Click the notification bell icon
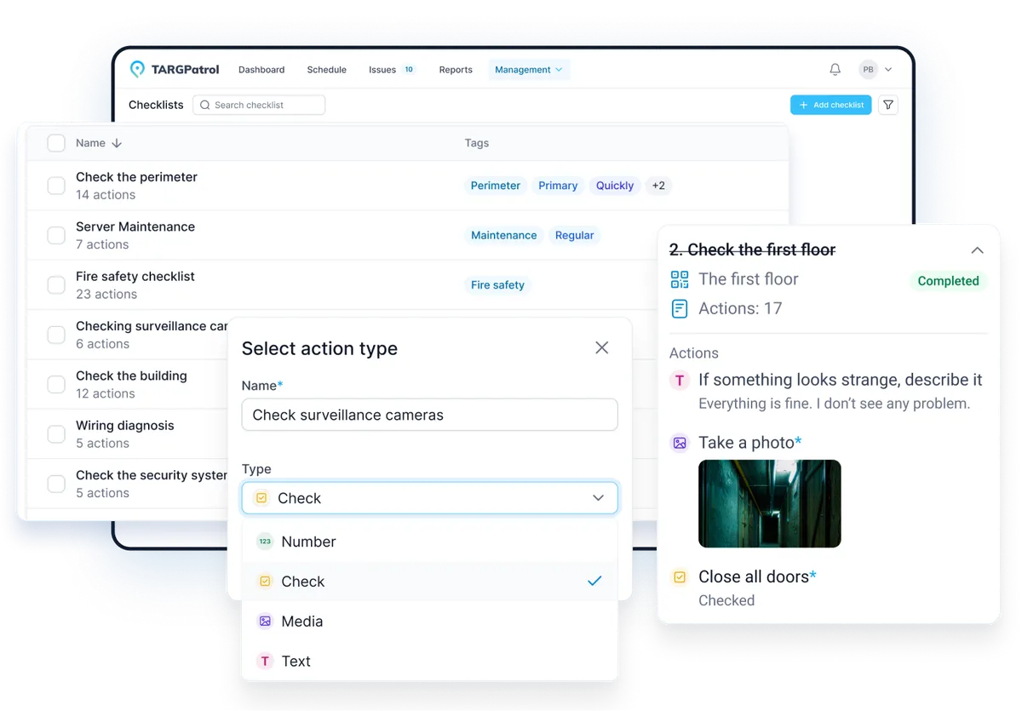The height and width of the screenshot is (711, 1022). 835,70
